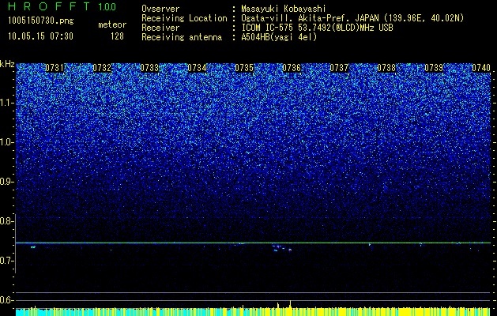Click the Ovserver label

[x=160, y=9]
